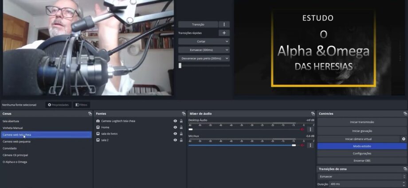Select the Vinheta Manual scene
This screenshot has height=188, width=408.
tap(13, 128)
